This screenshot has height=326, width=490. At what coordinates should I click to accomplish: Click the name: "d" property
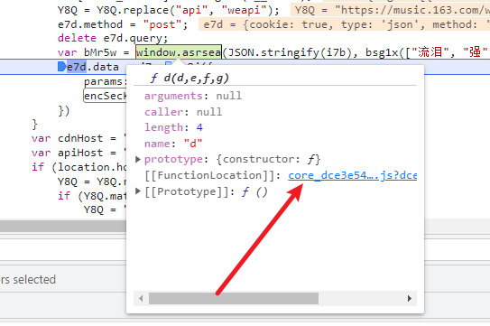point(173,144)
